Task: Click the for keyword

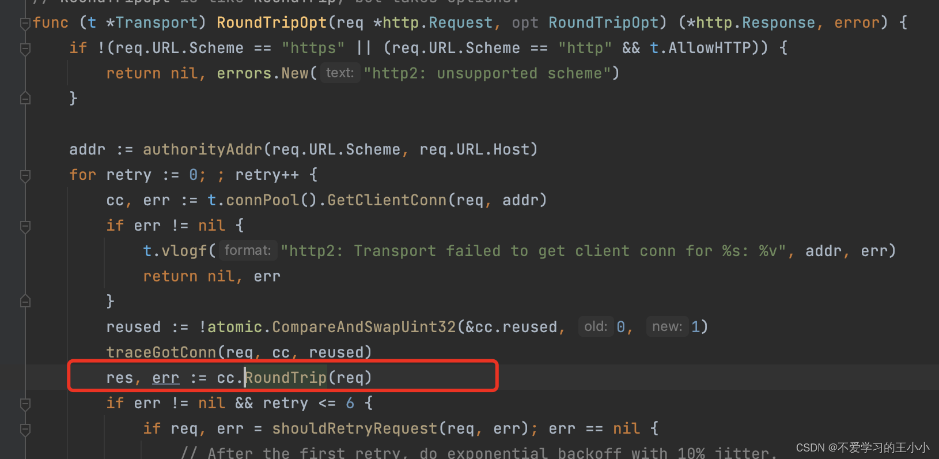Action: [83, 175]
